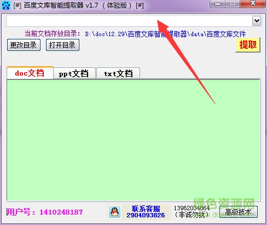Click the 当前文档存放目录 label
The height and width of the screenshot is (225, 267).
(53, 33)
